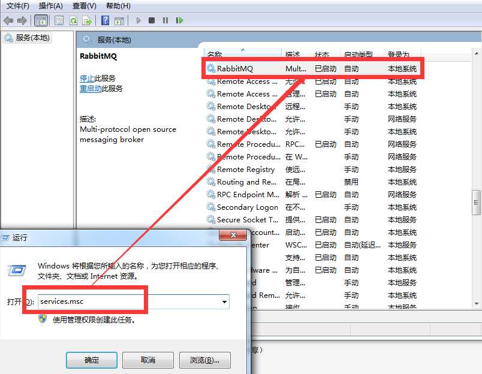Click the Forward arrow toolbar icon

tap(22, 20)
